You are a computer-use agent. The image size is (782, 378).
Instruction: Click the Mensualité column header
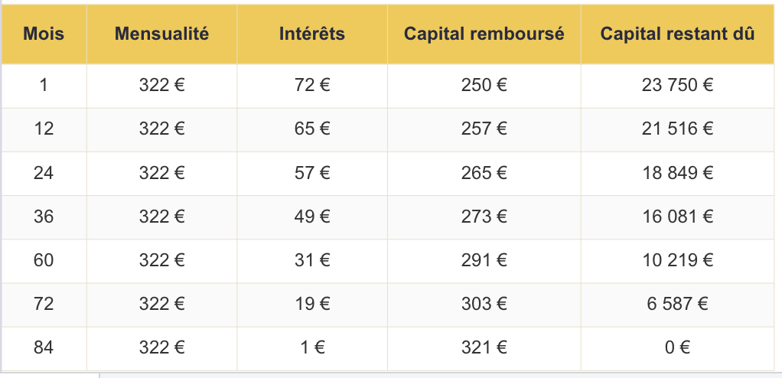coord(162,34)
